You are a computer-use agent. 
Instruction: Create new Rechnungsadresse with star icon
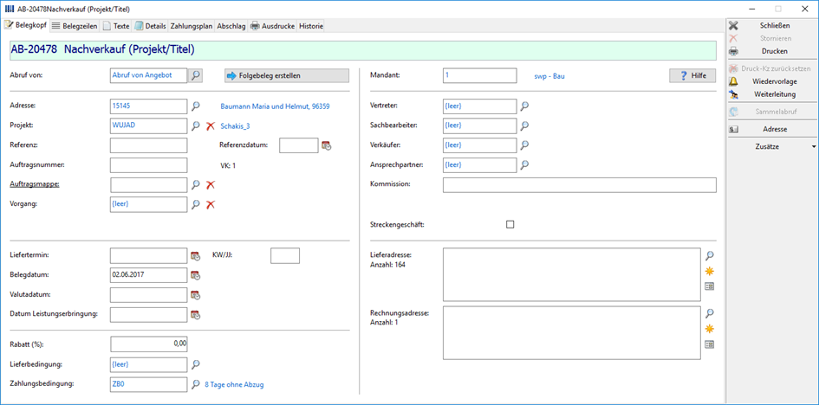tap(709, 329)
